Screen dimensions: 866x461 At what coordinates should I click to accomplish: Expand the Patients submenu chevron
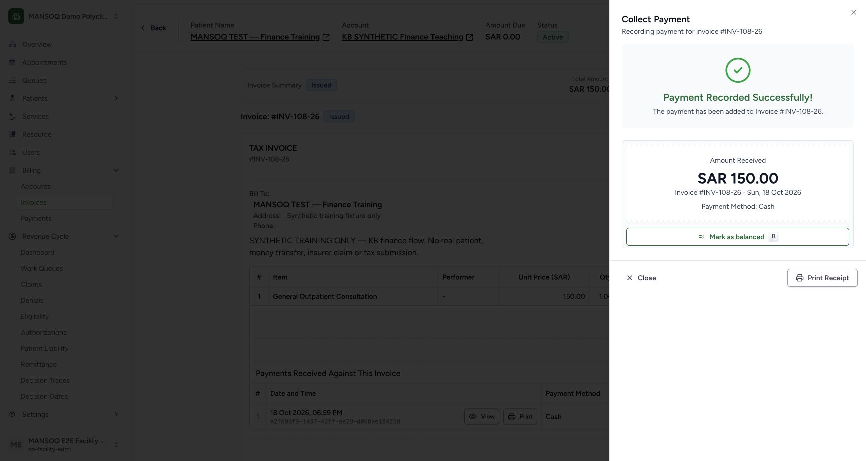pyautogui.click(x=116, y=98)
